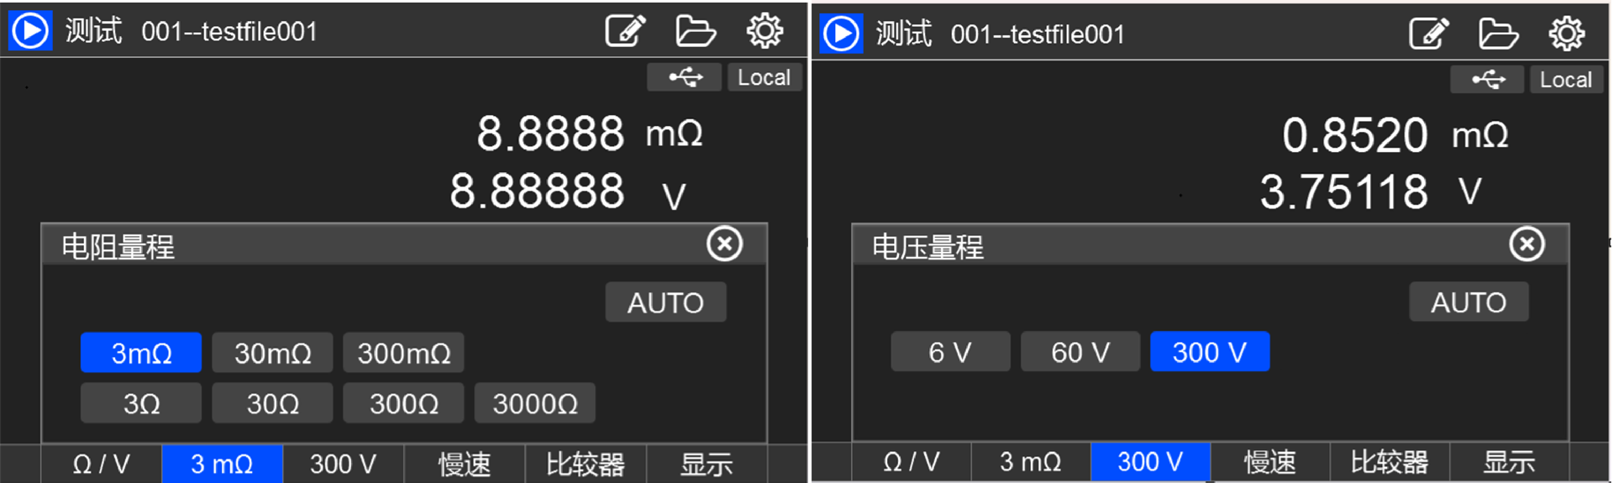This screenshot has width=1613, height=483.
Task: Click the settings gear on the resistance range screen
Action: pyautogui.click(x=764, y=31)
